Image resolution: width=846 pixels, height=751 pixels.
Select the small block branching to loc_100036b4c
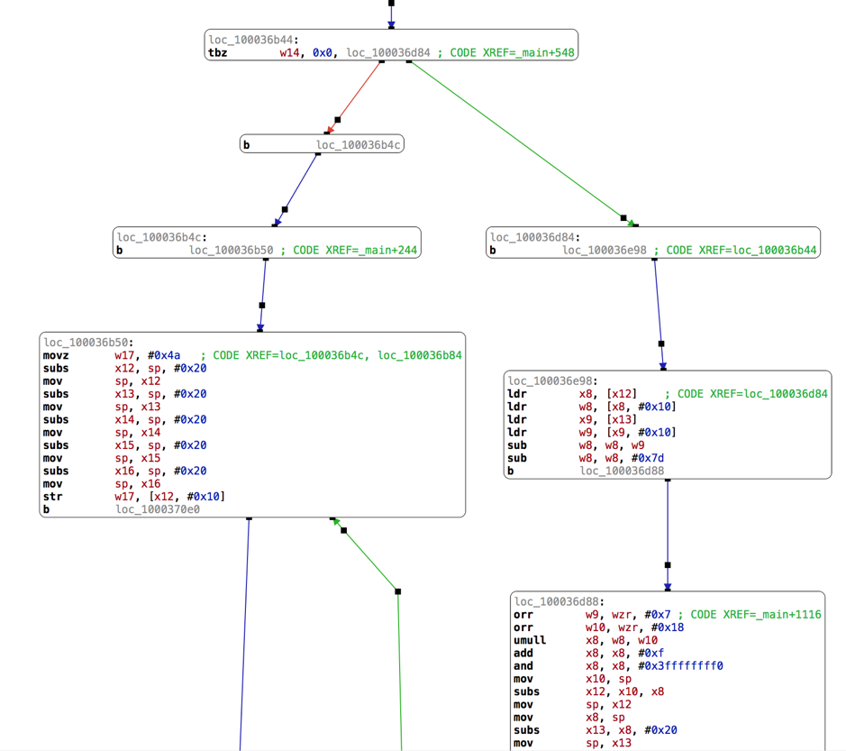pos(322,144)
